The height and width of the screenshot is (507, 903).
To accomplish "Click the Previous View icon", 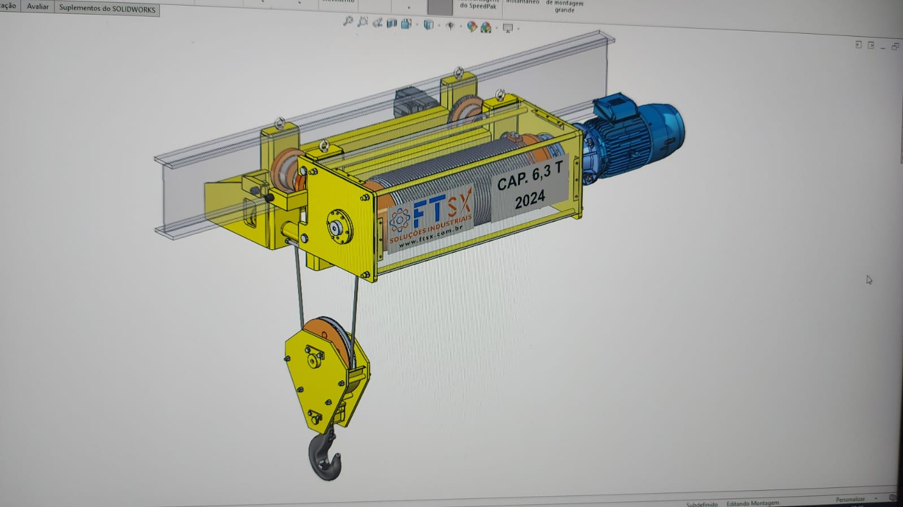I will (377, 23).
